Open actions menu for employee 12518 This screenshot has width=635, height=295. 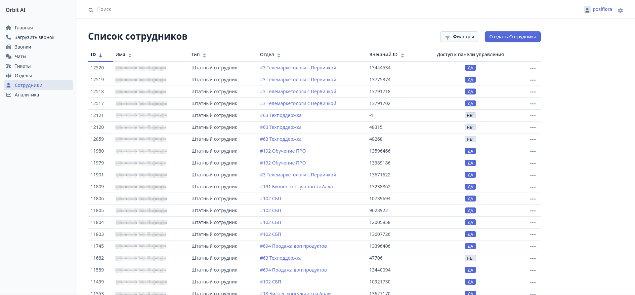[x=533, y=92]
